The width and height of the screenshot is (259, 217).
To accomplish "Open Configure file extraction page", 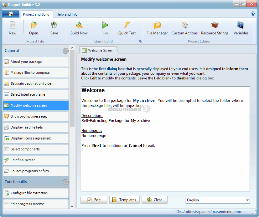I will (x=36, y=193).
